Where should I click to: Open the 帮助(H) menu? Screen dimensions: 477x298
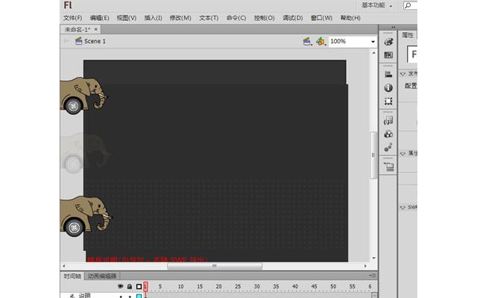[x=350, y=18]
